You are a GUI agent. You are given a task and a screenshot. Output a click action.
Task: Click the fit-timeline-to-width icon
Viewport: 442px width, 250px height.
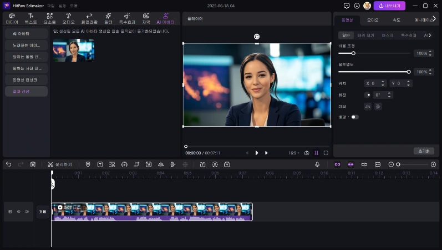pos(378,164)
